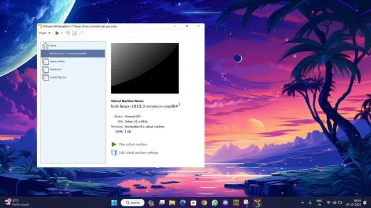Screen dimensions: 371x208
Task: Show hidden system tray icons
Action: pos(303,203)
